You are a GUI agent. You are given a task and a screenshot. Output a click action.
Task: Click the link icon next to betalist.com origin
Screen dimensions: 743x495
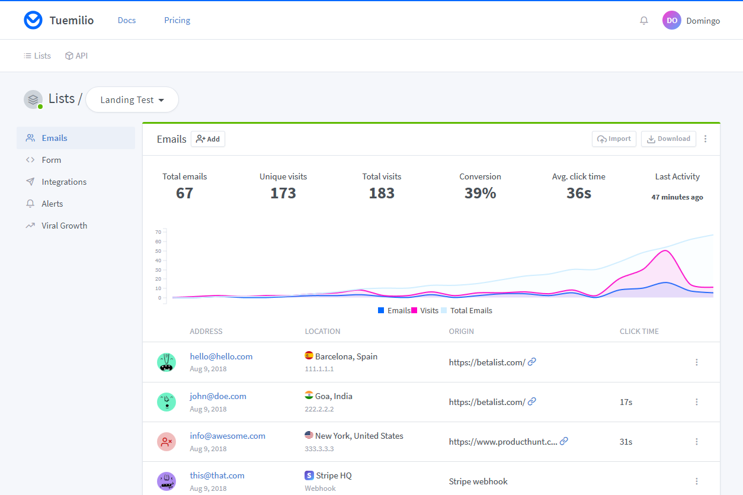(x=531, y=362)
